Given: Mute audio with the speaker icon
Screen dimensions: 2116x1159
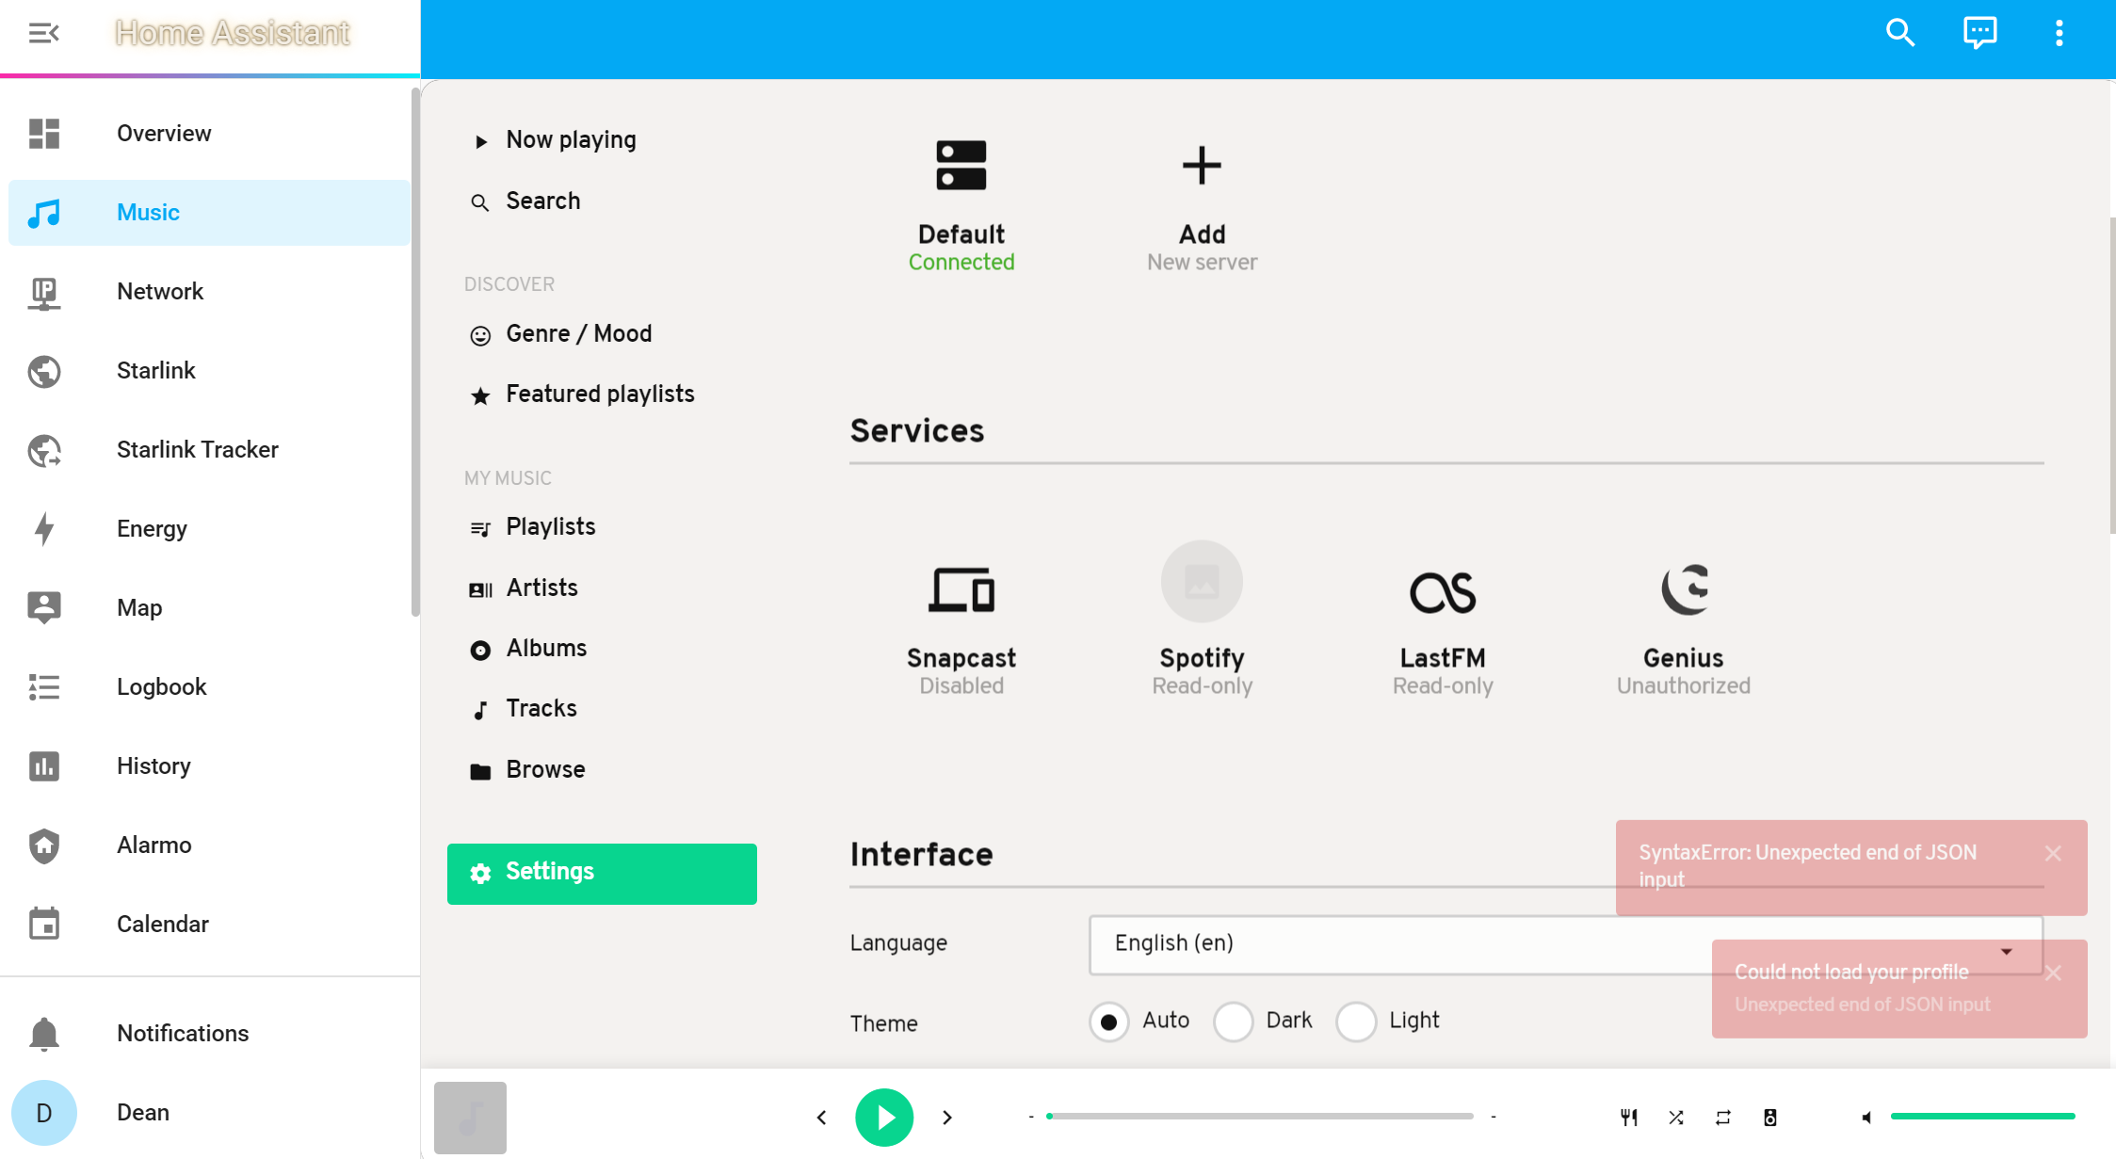Looking at the screenshot, I should 1866,1117.
